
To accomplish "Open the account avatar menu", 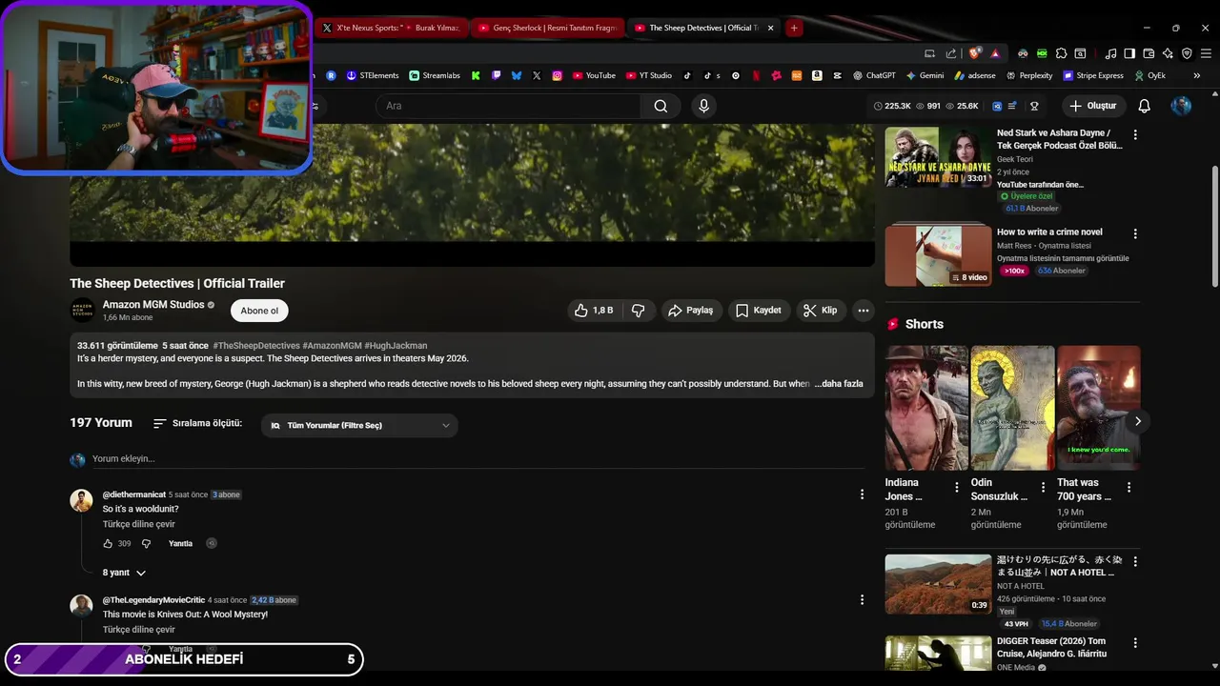I will [1181, 106].
